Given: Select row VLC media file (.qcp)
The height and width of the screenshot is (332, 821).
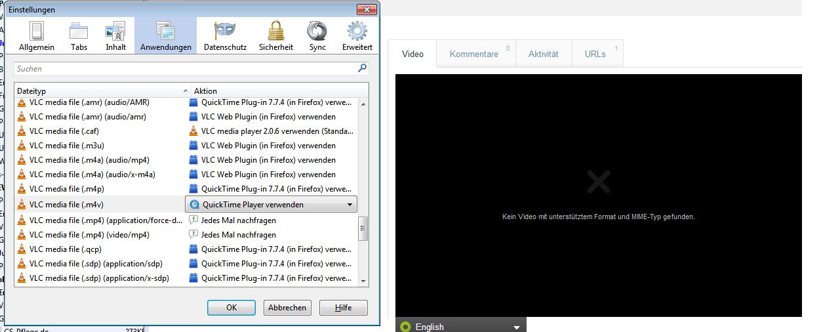Looking at the screenshot, I should (x=187, y=249).
